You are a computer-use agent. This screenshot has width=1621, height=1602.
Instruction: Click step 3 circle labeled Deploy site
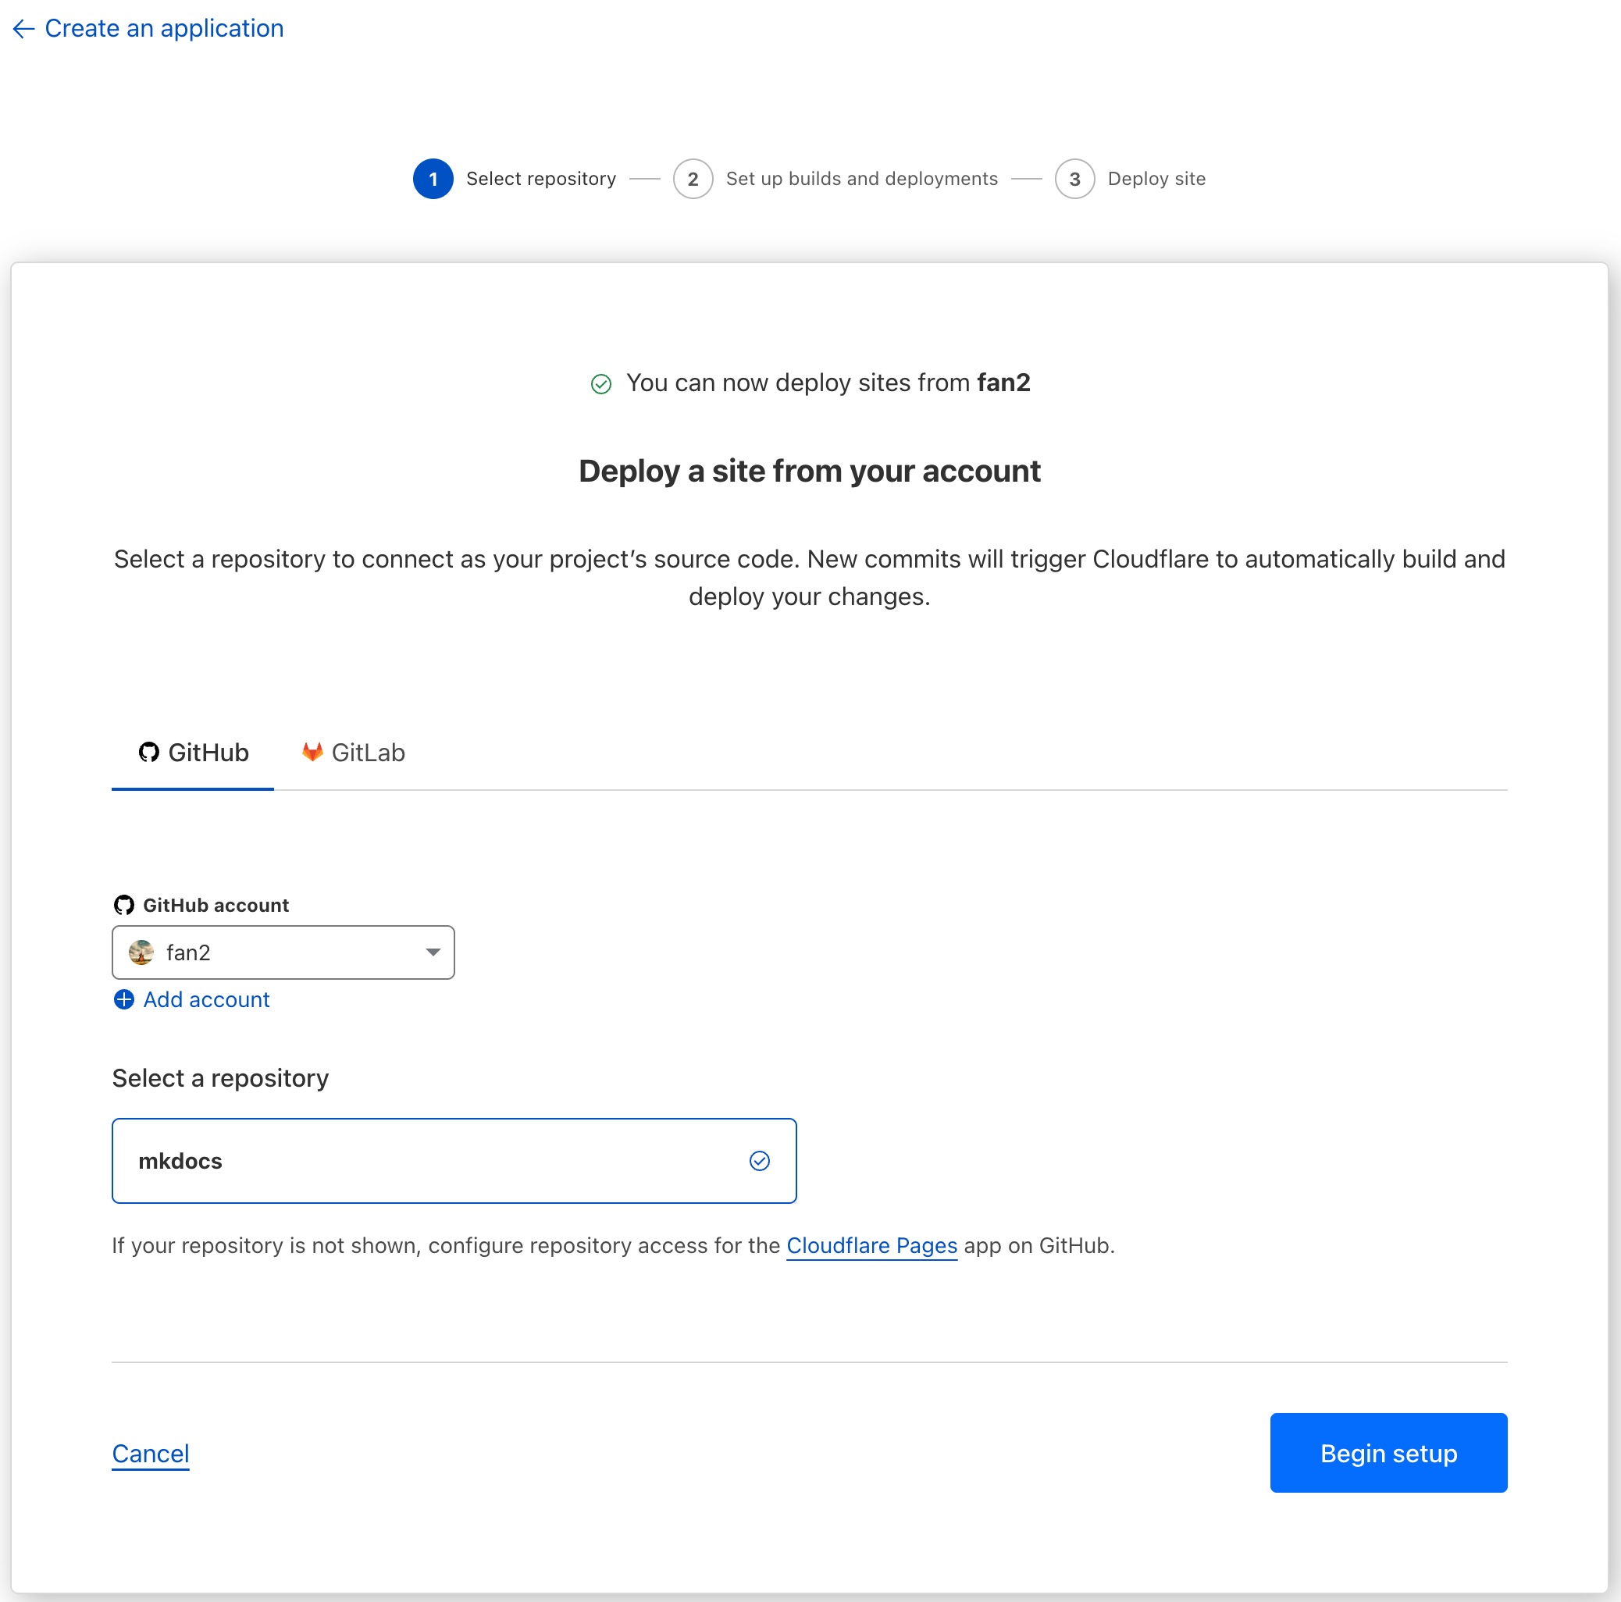(x=1074, y=178)
